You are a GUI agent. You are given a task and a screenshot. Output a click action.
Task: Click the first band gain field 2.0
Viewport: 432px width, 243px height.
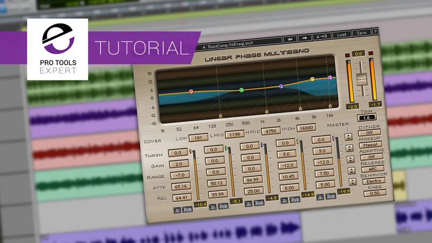tap(179, 164)
